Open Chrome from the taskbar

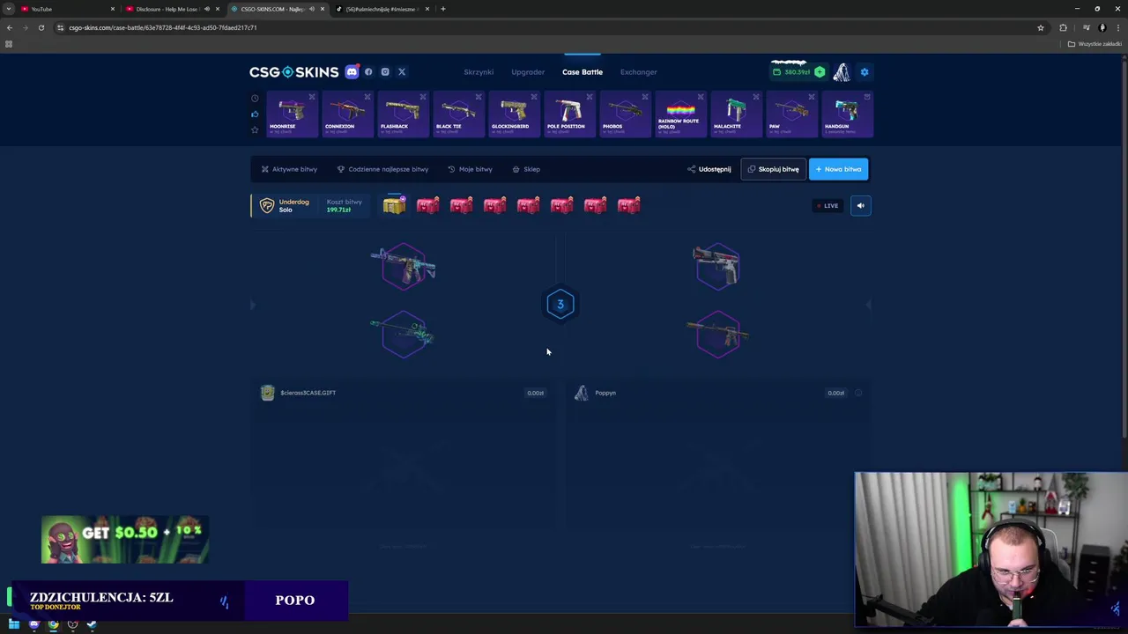coord(54,624)
